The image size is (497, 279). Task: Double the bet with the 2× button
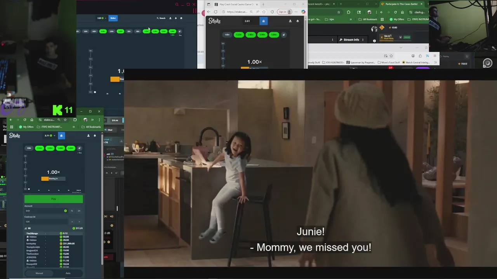79,211
